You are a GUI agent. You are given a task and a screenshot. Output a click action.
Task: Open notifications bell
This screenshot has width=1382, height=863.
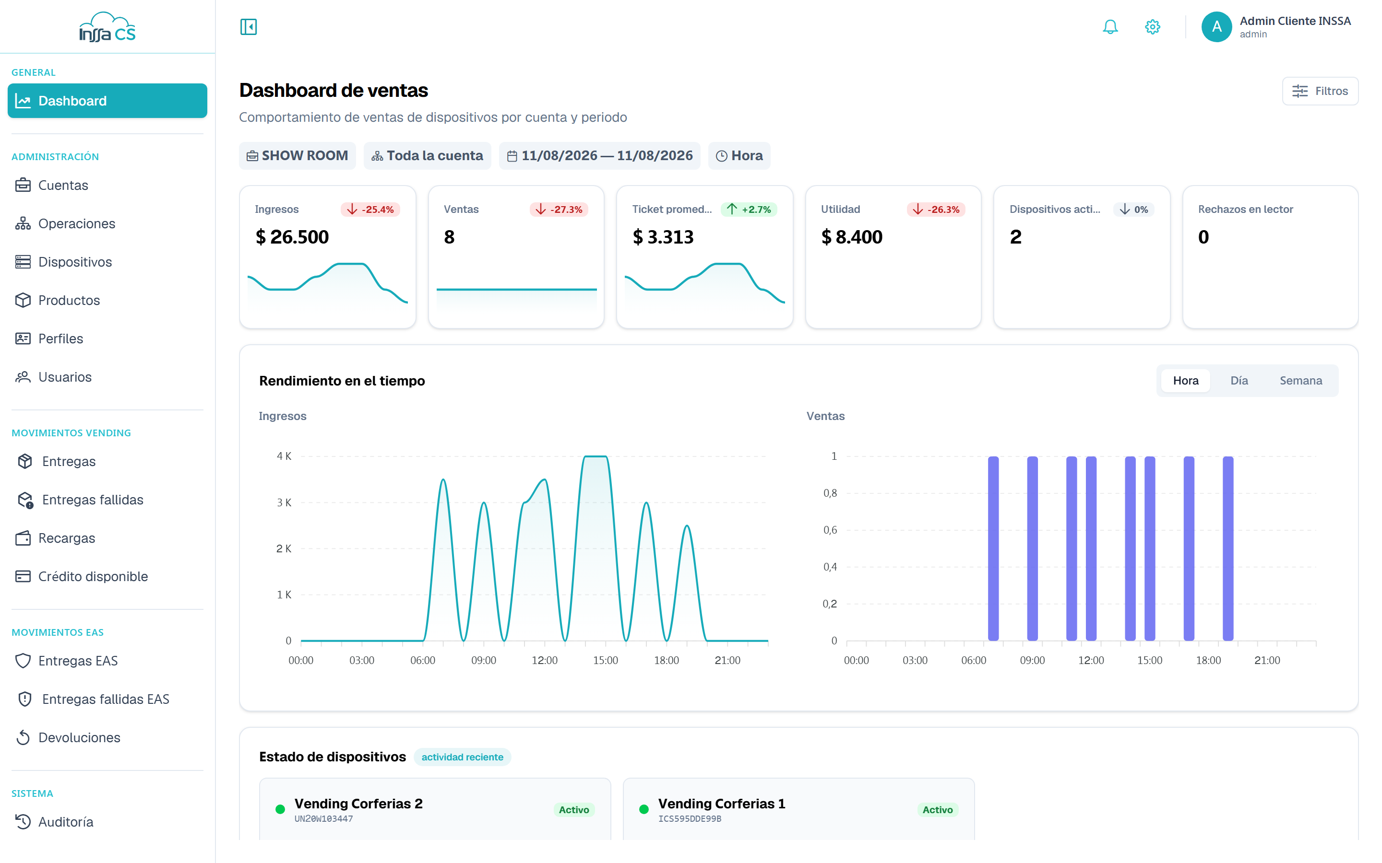point(1109,27)
